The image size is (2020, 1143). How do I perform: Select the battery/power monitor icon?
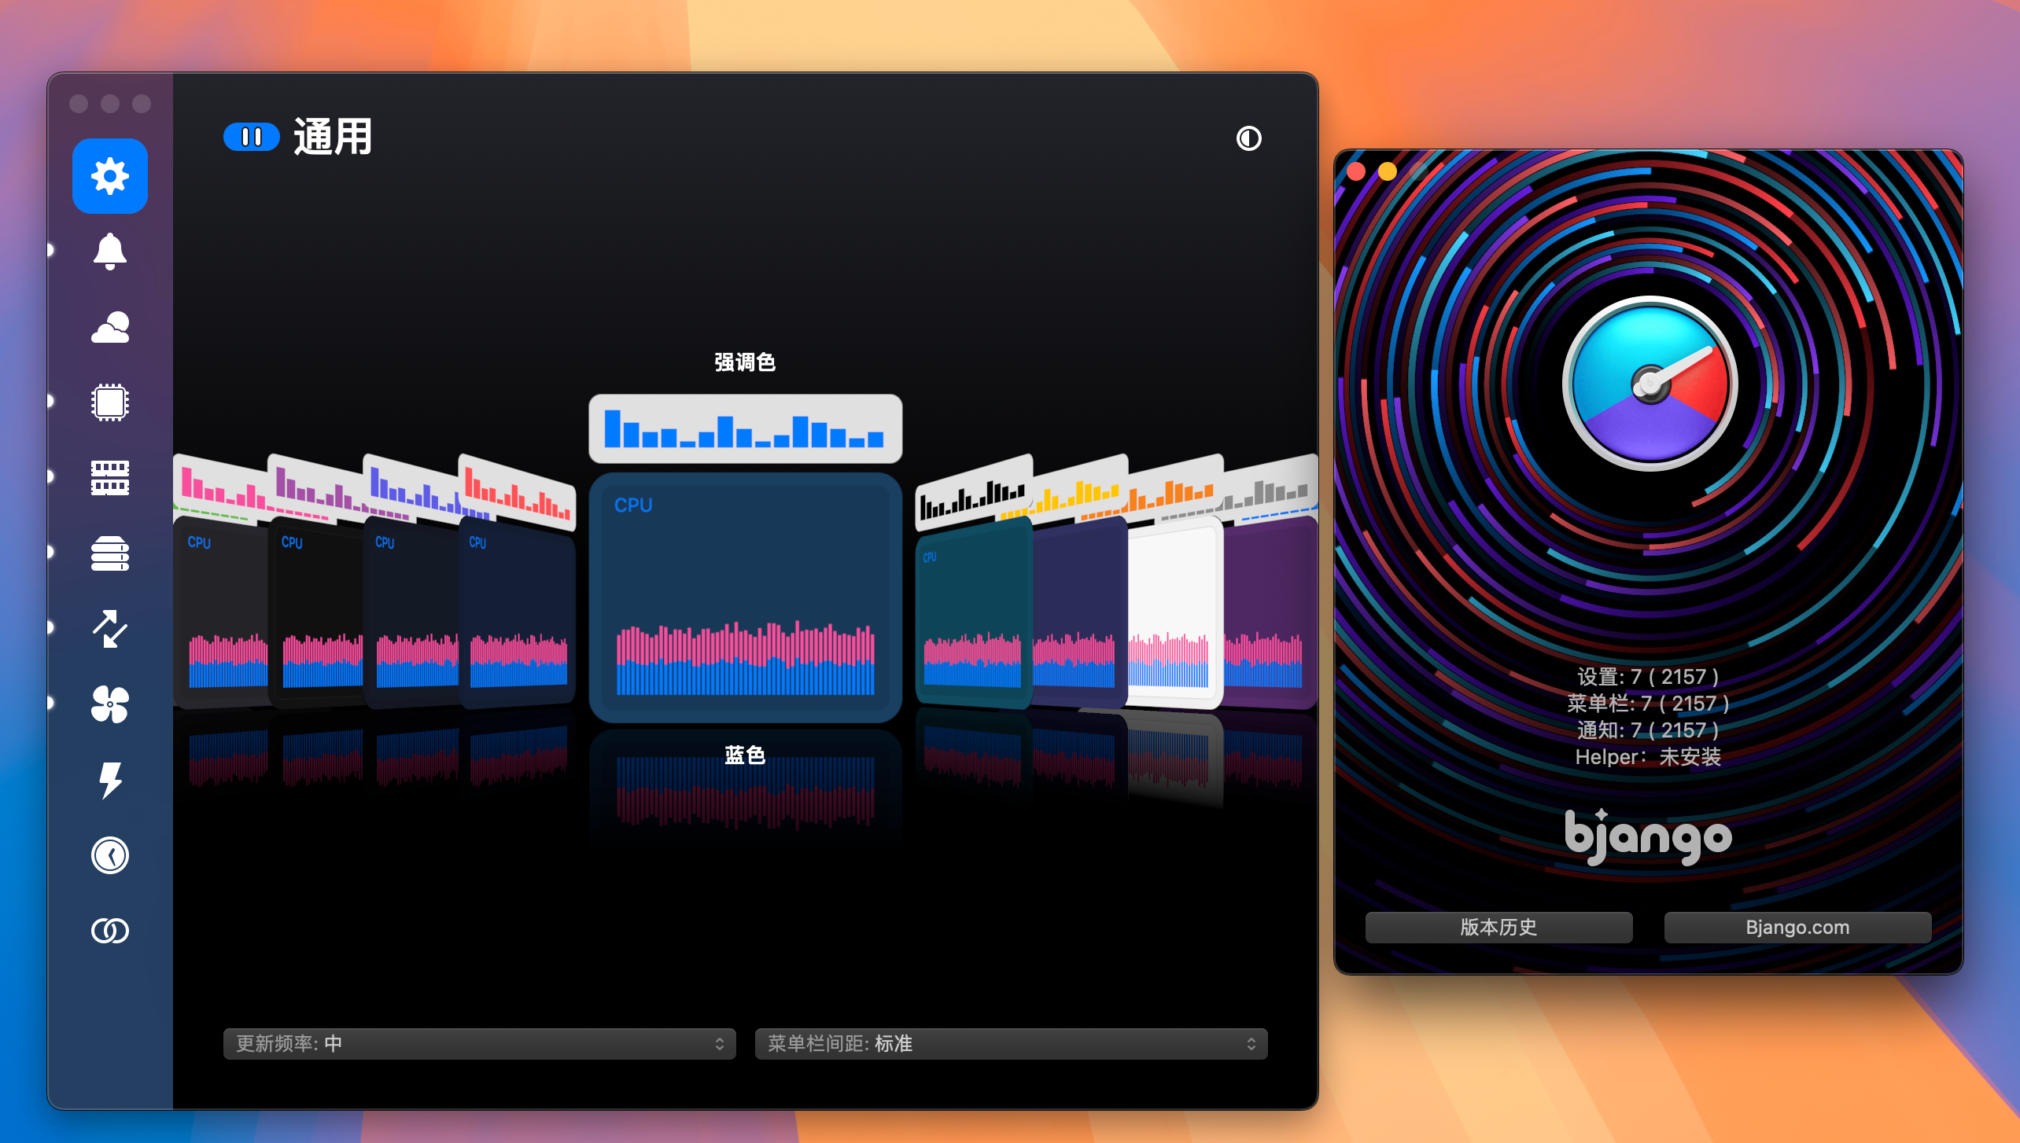click(111, 777)
